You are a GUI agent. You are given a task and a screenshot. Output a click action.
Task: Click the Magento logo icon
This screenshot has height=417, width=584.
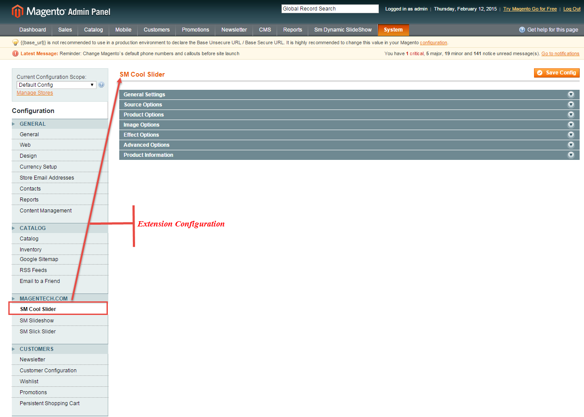click(17, 11)
